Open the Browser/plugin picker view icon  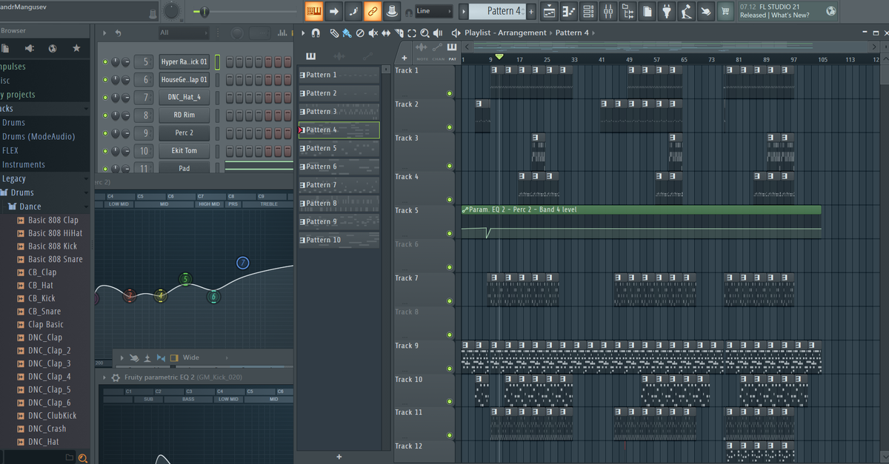tap(627, 11)
